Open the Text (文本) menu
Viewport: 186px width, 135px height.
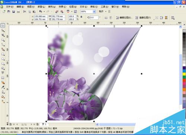pos(83,7)
